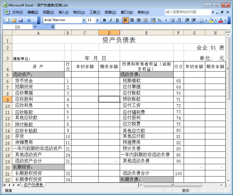Expand the fill color dropdown arrow
Viewport: 233px width, 195px height.
tap(216, 20)
